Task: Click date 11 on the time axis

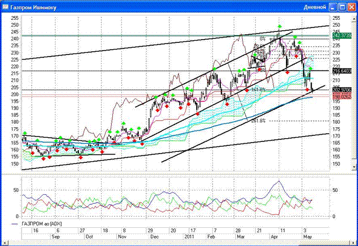Action: [x=283, y=231]
